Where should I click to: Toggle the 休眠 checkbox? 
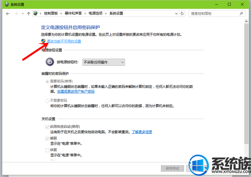(x=47, y=150)
